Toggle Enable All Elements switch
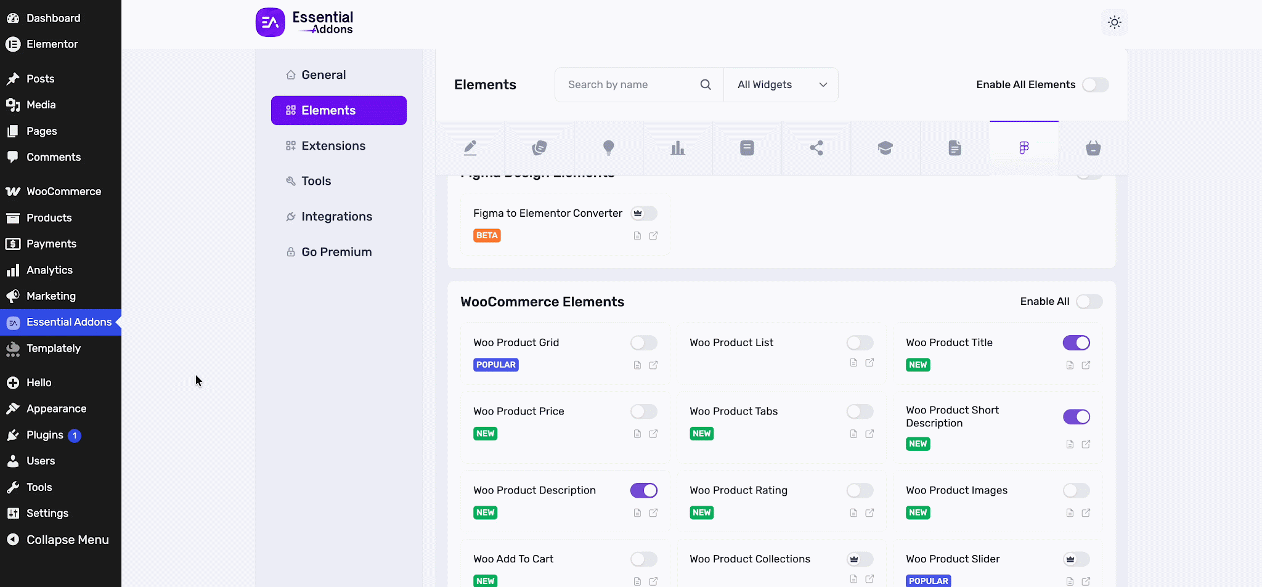Image resolution: width=1262 pixels, height=587 pixels. click(x=1096, y=85)
